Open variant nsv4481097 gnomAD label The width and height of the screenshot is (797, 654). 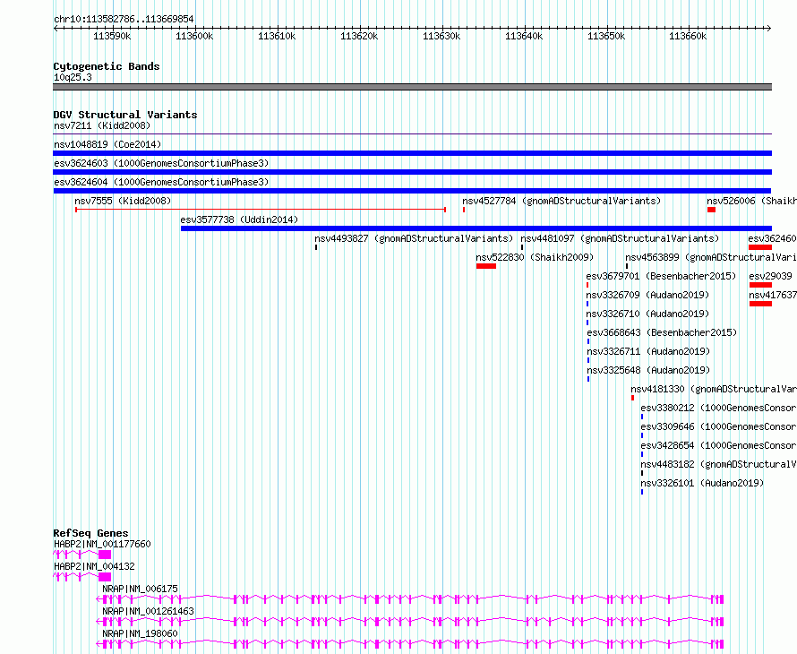[x=620, y=238]
